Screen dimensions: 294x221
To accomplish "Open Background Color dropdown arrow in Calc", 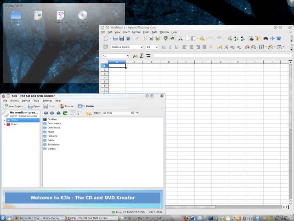I will [x=275, y=47].
